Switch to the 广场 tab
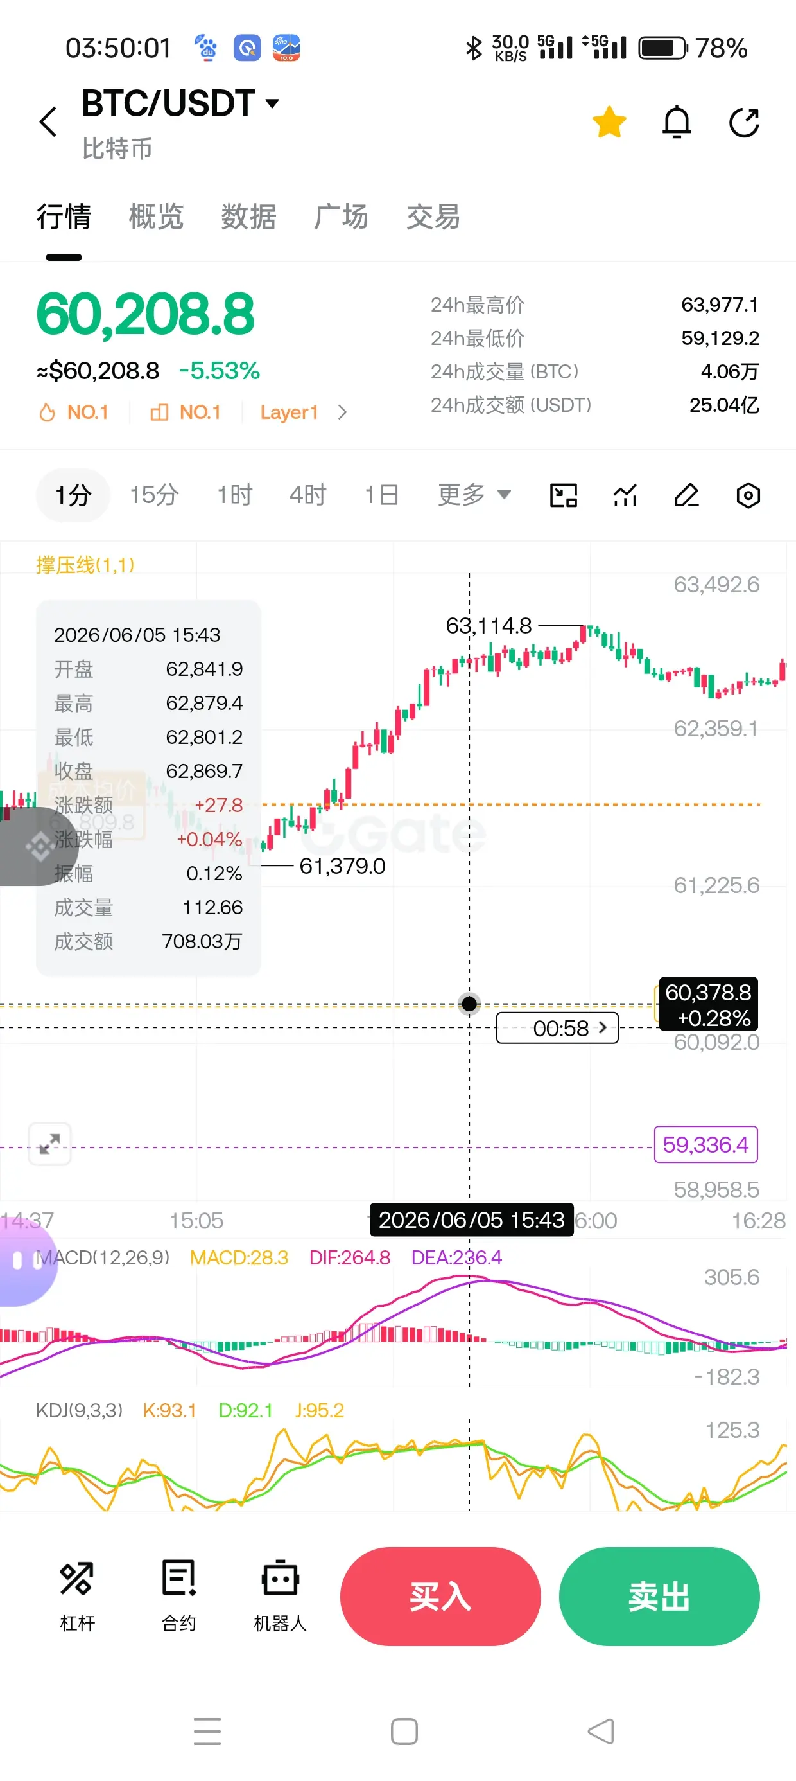Viewport: 796px width, 1781px height. (x=341, y=217)
